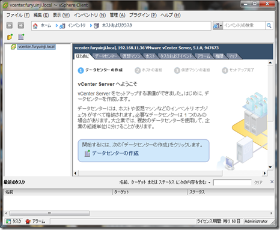
Task: Click the ターゲット column header
Action: 150,192
